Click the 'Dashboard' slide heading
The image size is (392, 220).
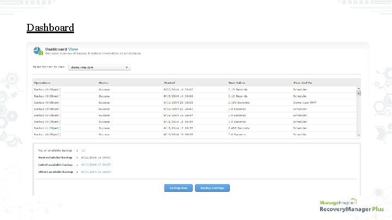[x=50, y=28]
